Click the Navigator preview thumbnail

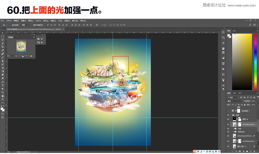point(21,47)
